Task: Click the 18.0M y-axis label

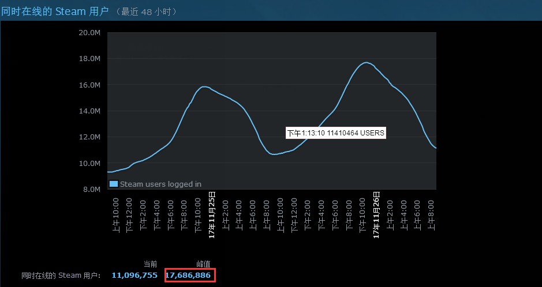Action: (x=89, y=59)
